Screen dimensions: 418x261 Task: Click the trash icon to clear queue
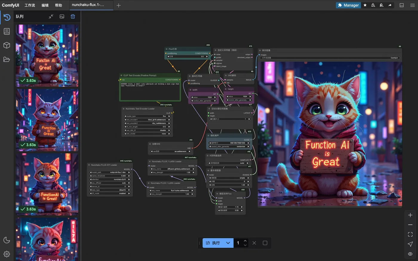[73, 17]
